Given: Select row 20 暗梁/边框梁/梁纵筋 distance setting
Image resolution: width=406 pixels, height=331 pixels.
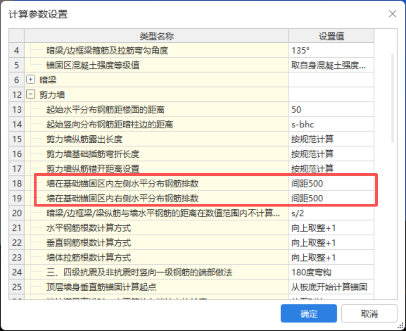Looking at the screenshot, I should (x=157, y=213).
